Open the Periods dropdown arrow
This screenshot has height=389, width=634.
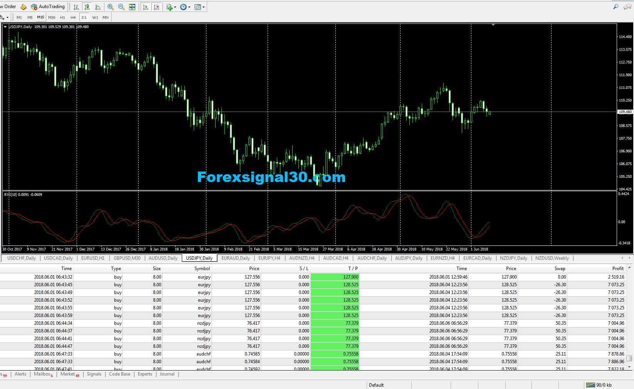click(189, 7)
